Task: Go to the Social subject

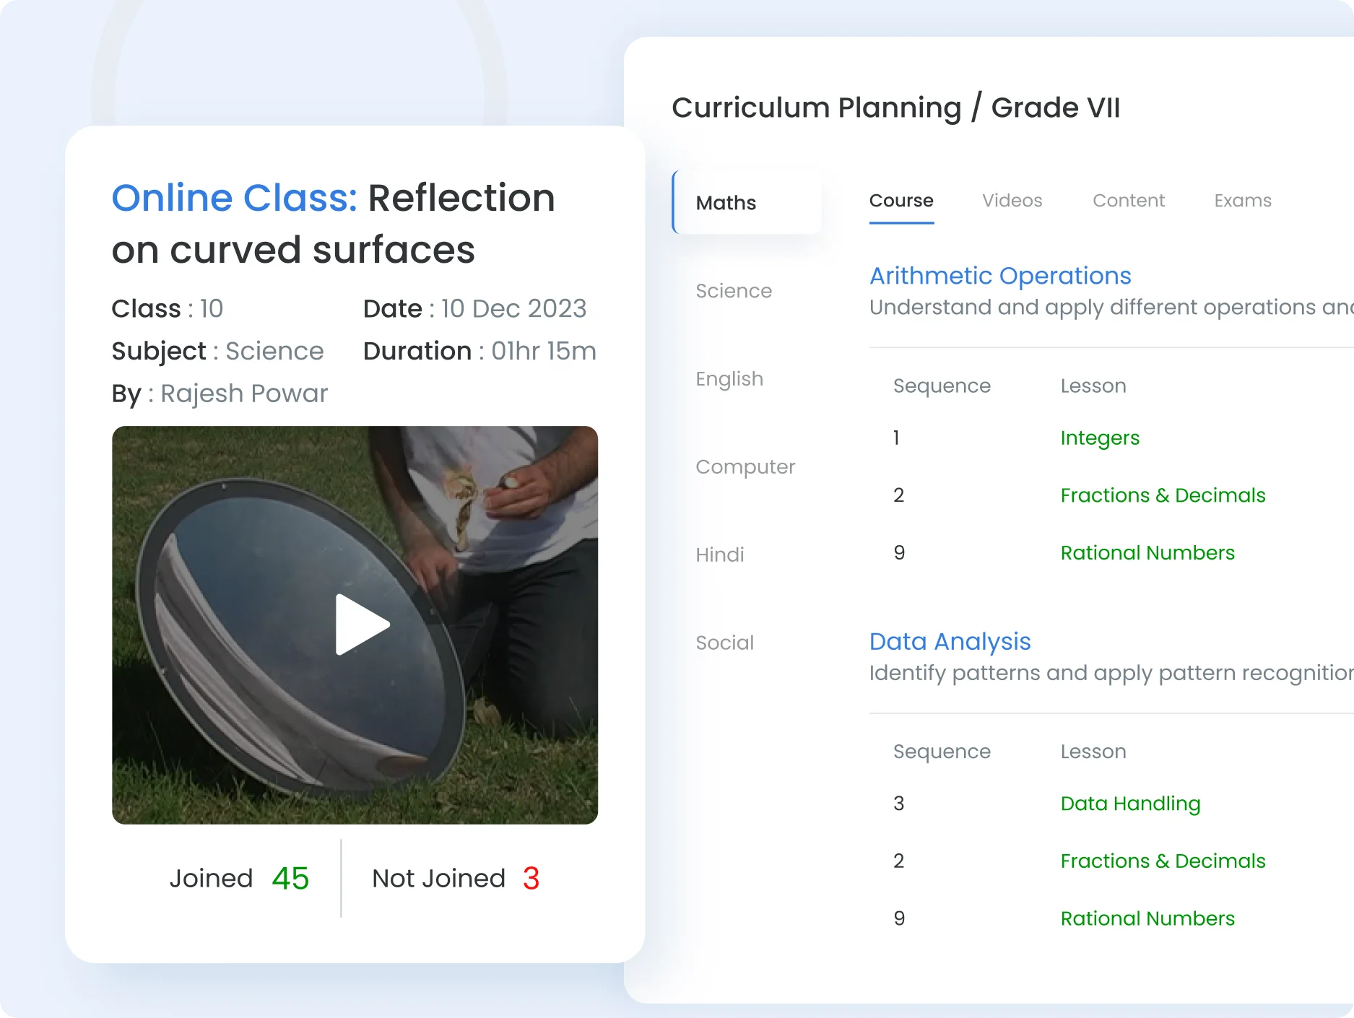Action: [x=724, y=643]
